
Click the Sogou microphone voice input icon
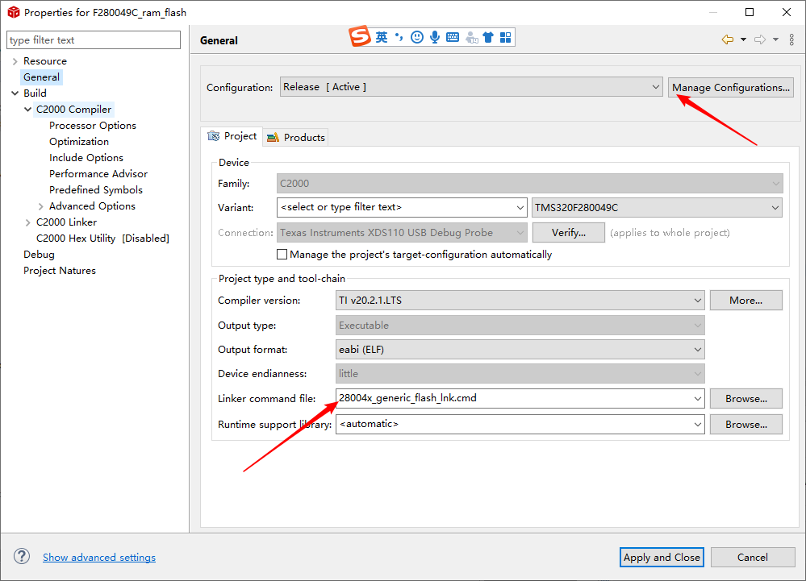(435, 37)
